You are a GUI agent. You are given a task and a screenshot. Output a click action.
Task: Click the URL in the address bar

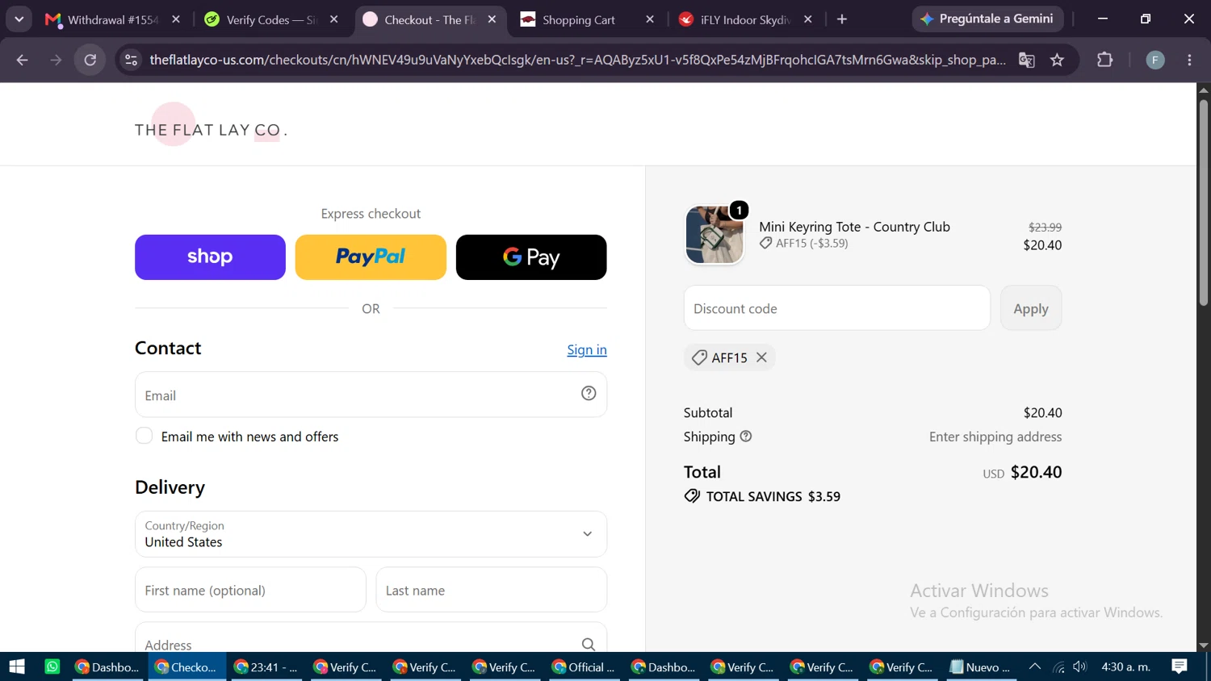[x=577, y=60]
